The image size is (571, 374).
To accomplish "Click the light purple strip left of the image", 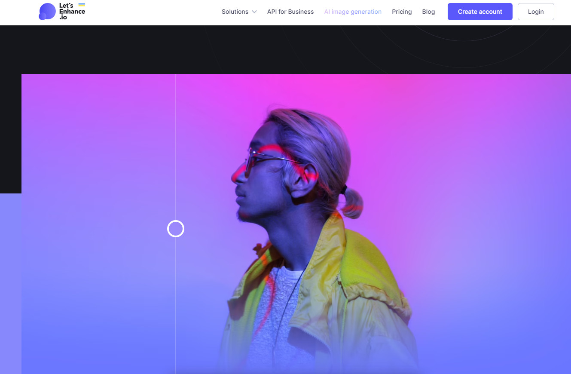I will point(11,284).
